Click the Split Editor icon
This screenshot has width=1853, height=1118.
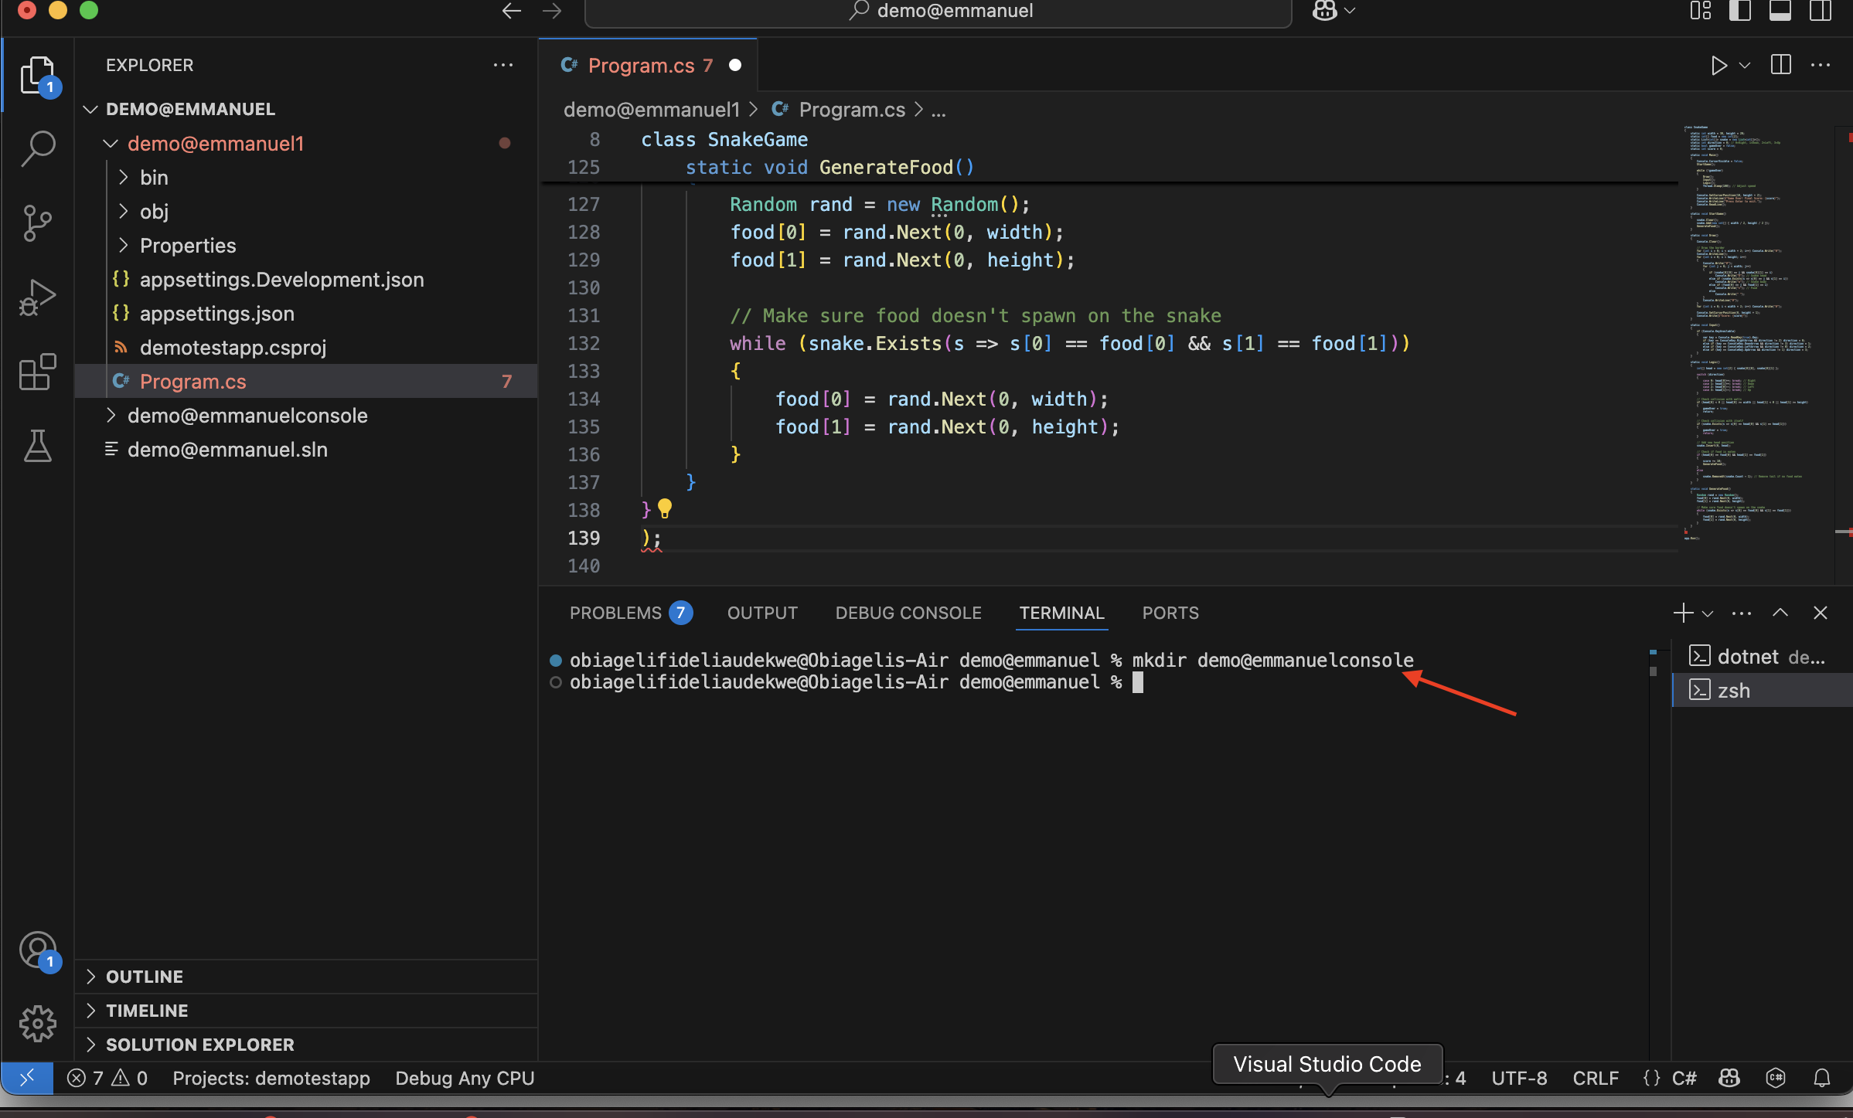(x=1781, y=65)
